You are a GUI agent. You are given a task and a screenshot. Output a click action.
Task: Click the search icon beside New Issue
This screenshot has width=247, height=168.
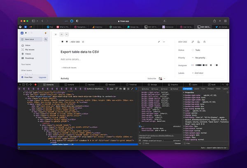(46, 39)
